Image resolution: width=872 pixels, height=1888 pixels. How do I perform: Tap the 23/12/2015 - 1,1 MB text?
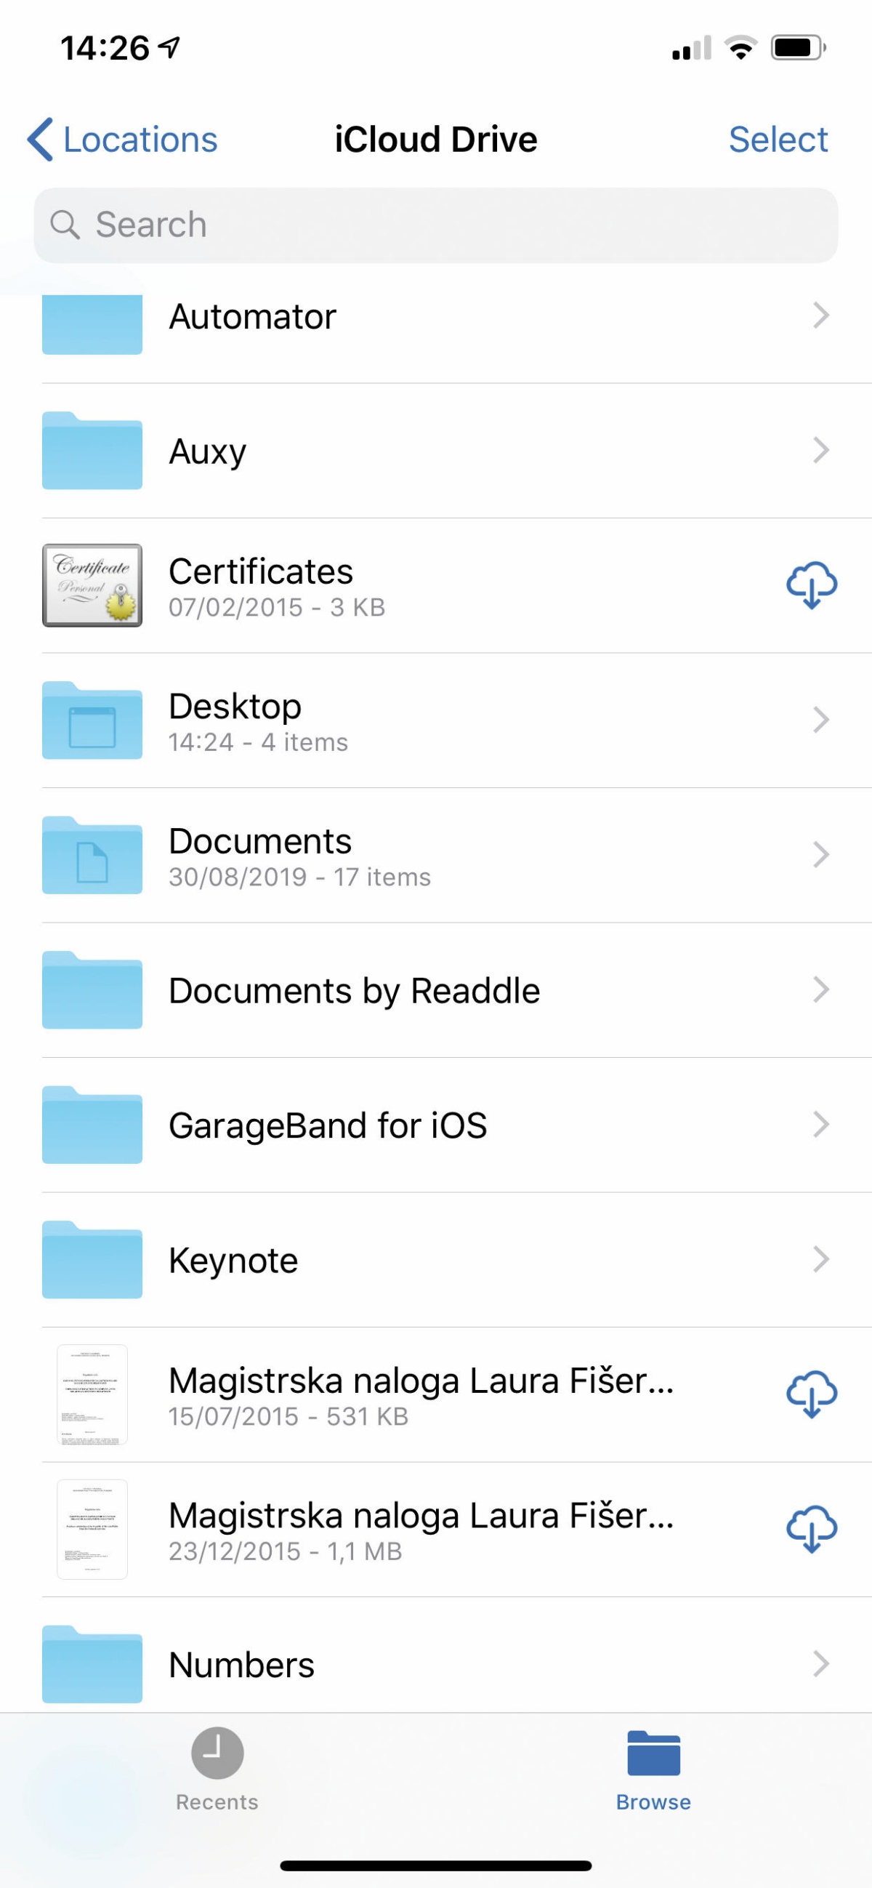[285, 1551]
